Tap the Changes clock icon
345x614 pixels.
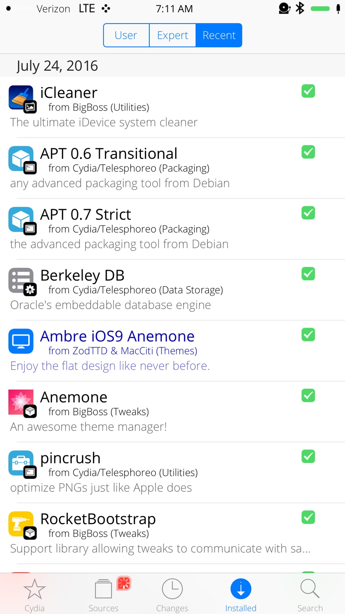[x=172, y=589]
